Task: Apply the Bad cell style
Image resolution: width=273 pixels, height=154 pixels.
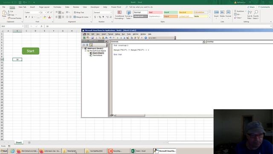Action: click(x=156, y=12)
